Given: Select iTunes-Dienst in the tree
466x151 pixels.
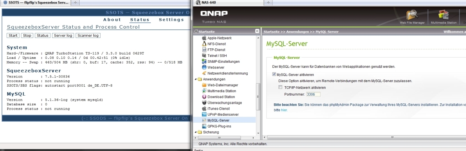Looking at the screenshot, I should click(x=218, y=109).
